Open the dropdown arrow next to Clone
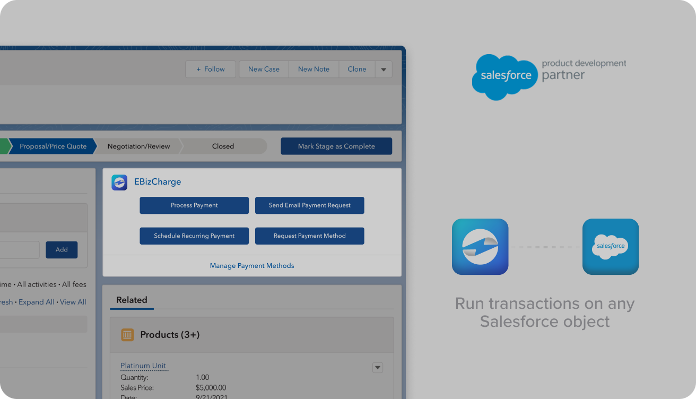 coord(384,69)
